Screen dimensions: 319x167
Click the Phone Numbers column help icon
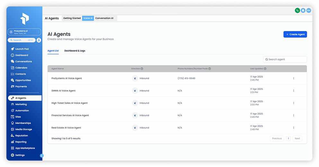point(209,69)
